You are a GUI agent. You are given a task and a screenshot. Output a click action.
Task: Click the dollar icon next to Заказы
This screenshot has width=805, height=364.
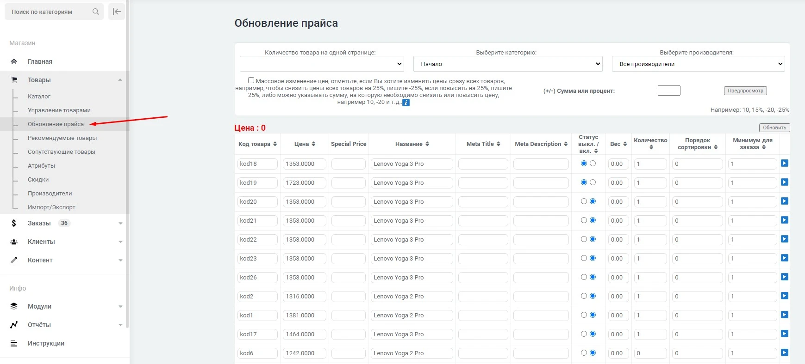(x=14, y=223)
